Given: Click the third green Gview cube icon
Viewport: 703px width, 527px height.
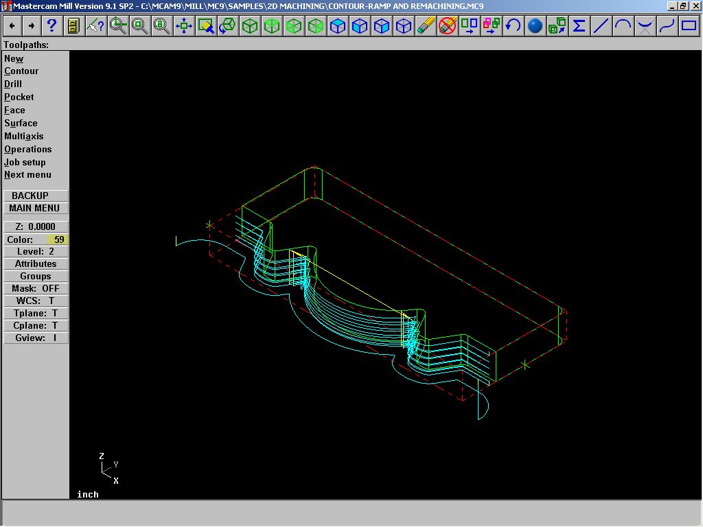Looking at the screenshot, I should (x=294, y=26).
